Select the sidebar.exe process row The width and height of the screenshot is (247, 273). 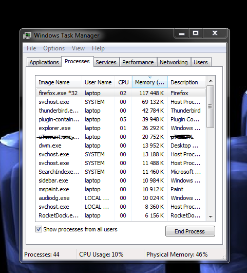click(x=121, y=180)
